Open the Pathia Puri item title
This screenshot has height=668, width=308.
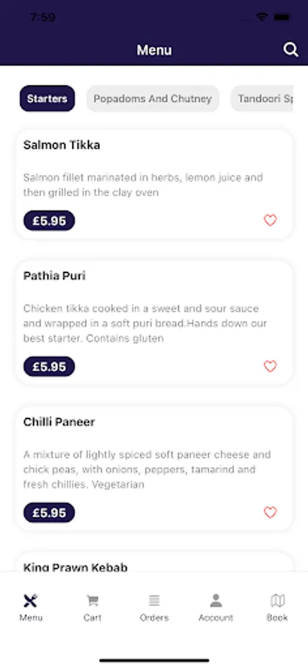point(54,276)
